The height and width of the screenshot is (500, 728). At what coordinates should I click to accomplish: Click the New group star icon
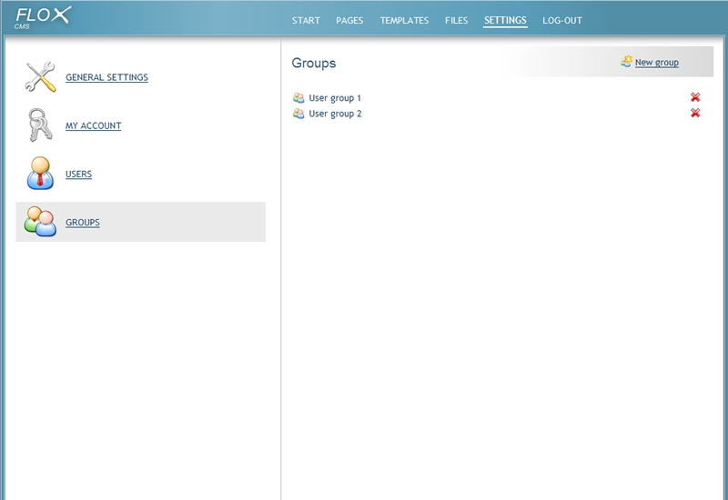click(626, 62)
